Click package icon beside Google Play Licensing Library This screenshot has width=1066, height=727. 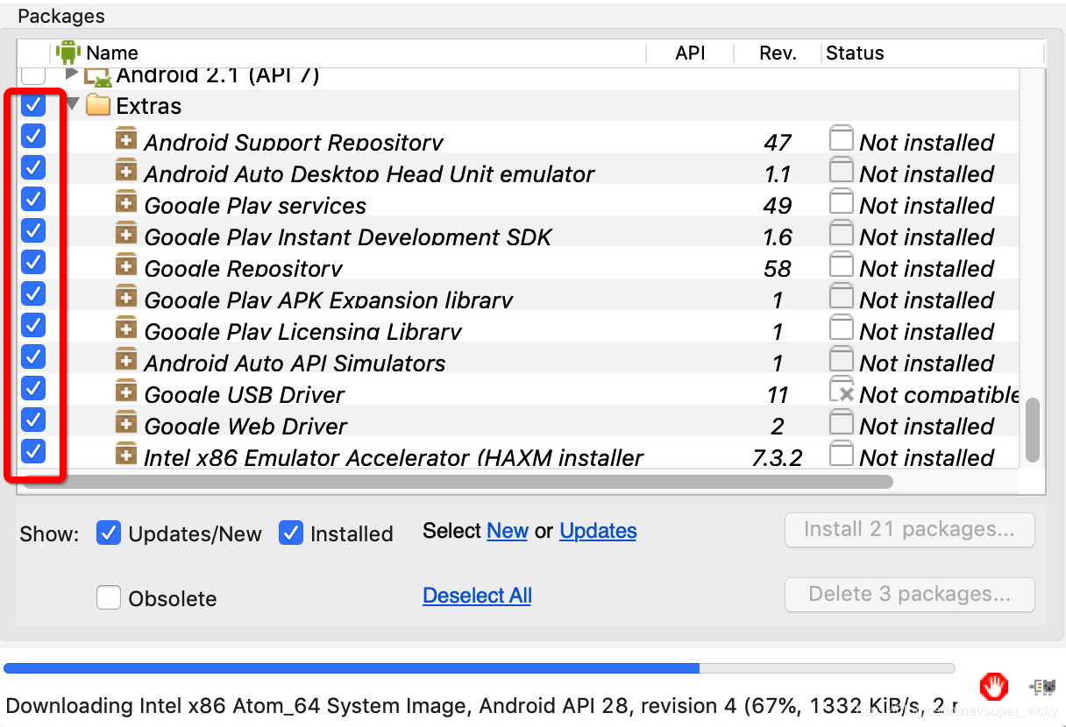[x=127, y=328]
